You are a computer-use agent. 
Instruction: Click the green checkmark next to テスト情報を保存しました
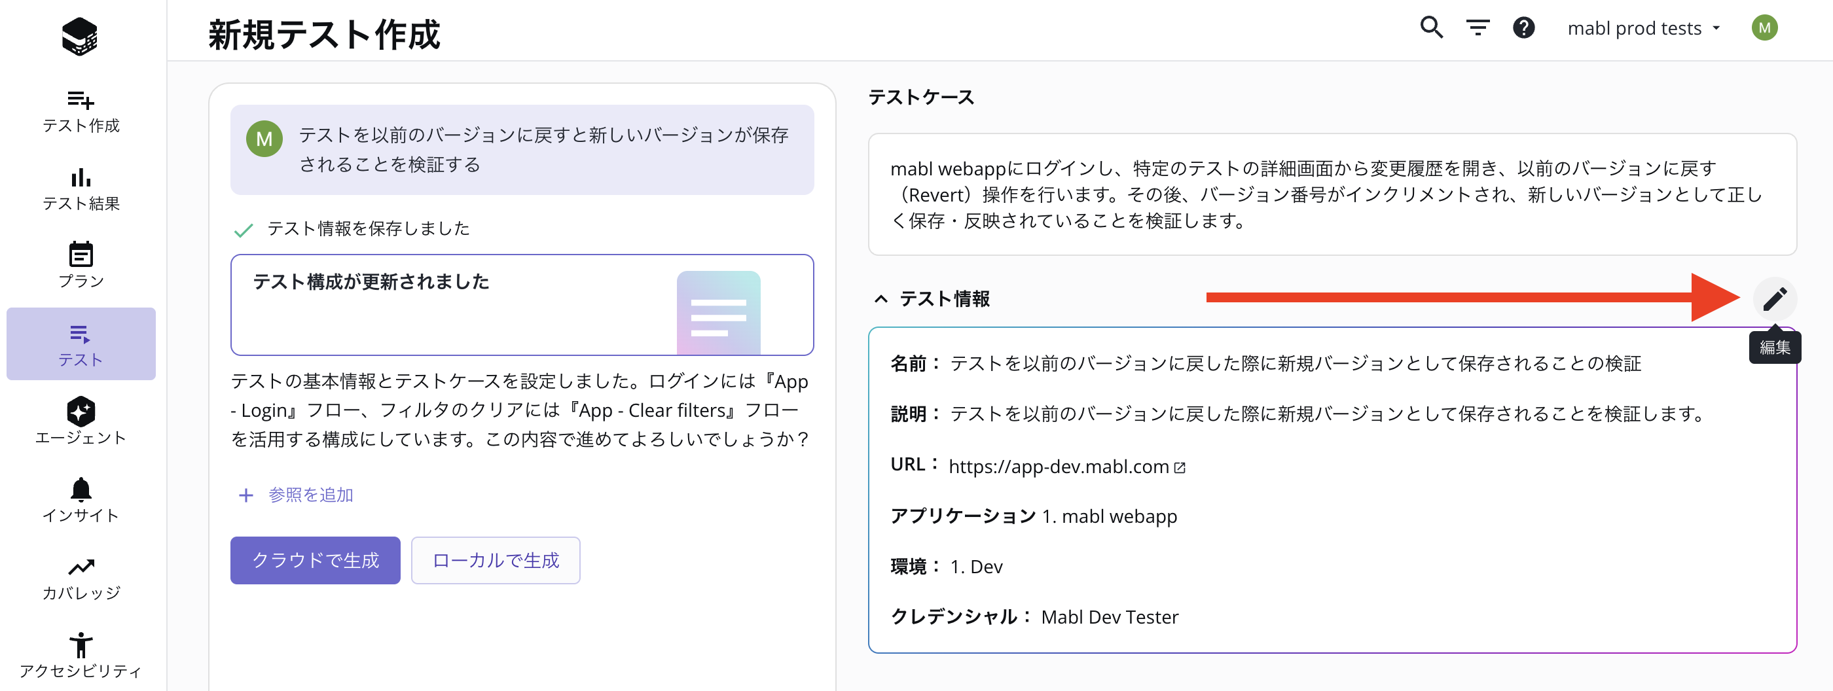[244, 230]
